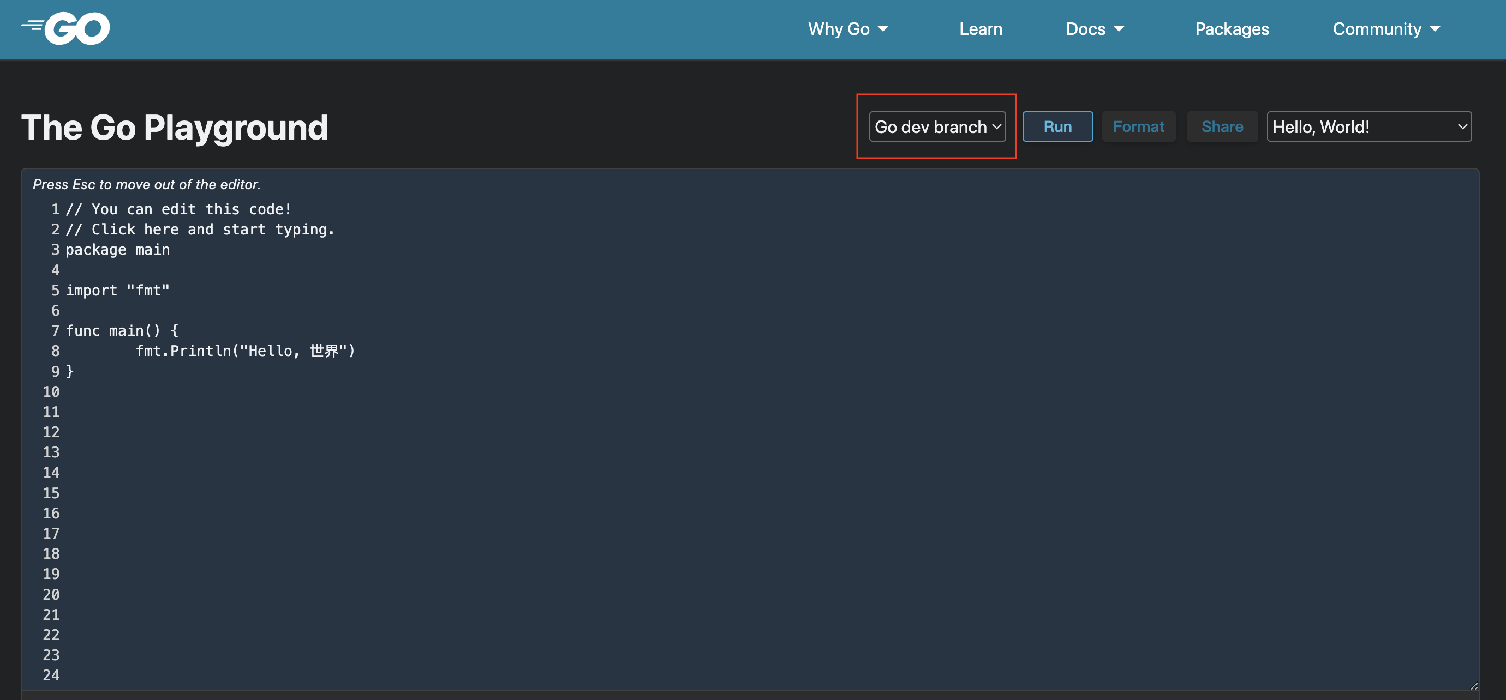Click the import "fmt" code line
The height and width of the screenshot is (700, 1506).
pyautogui.click(x=117, y=291)
